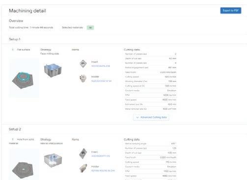Click the Setup 2 holder image icon

[83, 168]
